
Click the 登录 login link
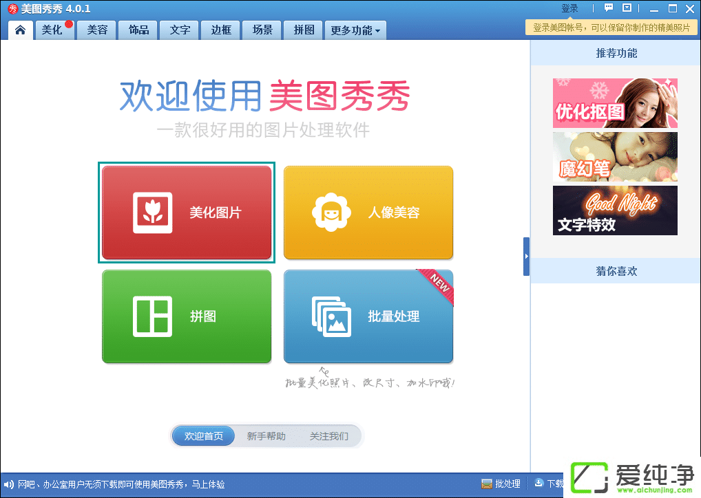pyautogui.click(x=569, y=8)
